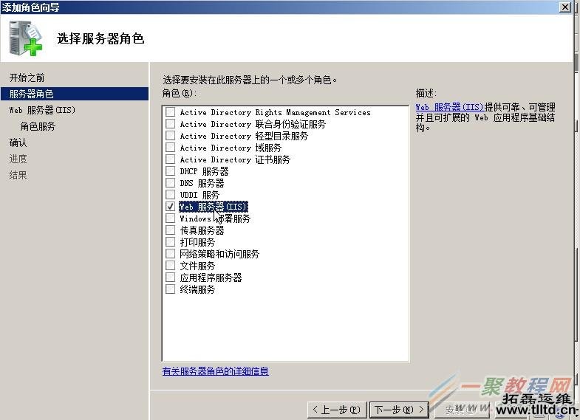
Task: Select 文件服务 role label
Action: tap(197, 266)
